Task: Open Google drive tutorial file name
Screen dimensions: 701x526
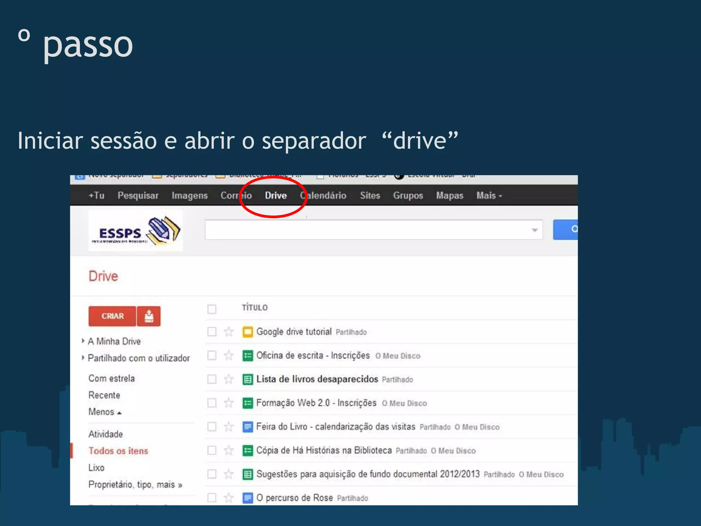Action: coord(294,331)
